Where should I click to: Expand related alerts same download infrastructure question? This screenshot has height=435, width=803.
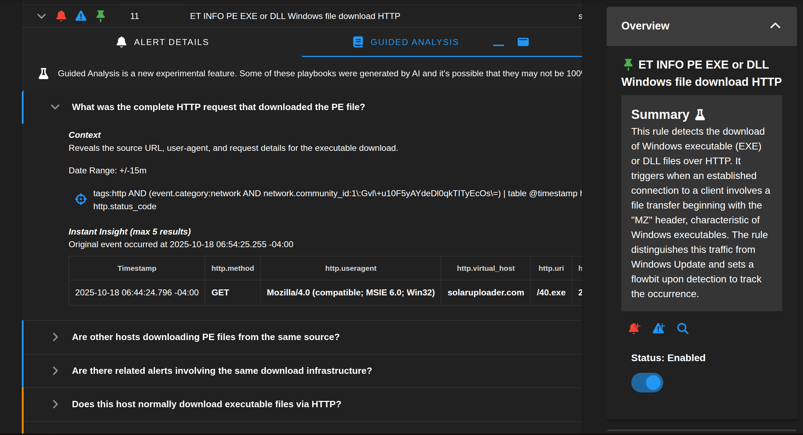[55, 371]
